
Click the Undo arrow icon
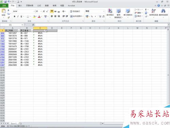9,2
